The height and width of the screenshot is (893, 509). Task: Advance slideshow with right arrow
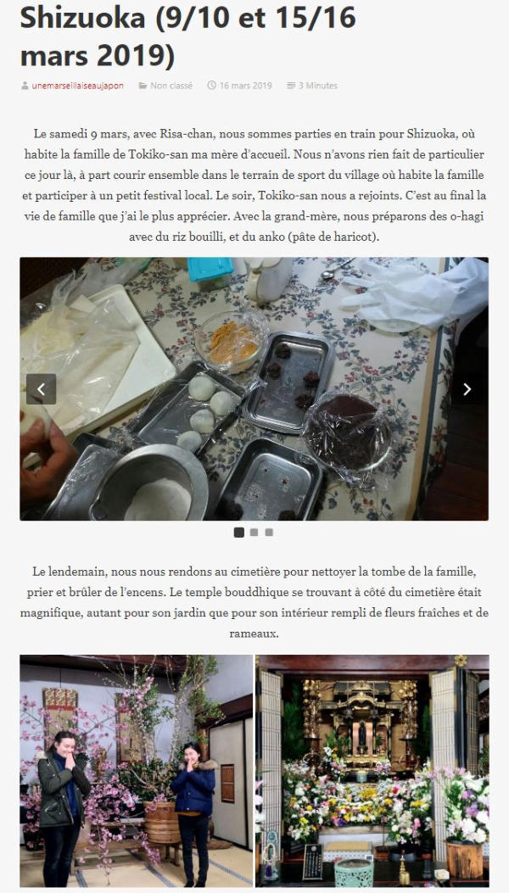coord(467,389)
